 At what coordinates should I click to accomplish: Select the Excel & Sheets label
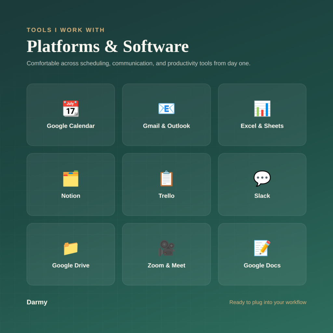pyautogui.click(x=262, y=126)
